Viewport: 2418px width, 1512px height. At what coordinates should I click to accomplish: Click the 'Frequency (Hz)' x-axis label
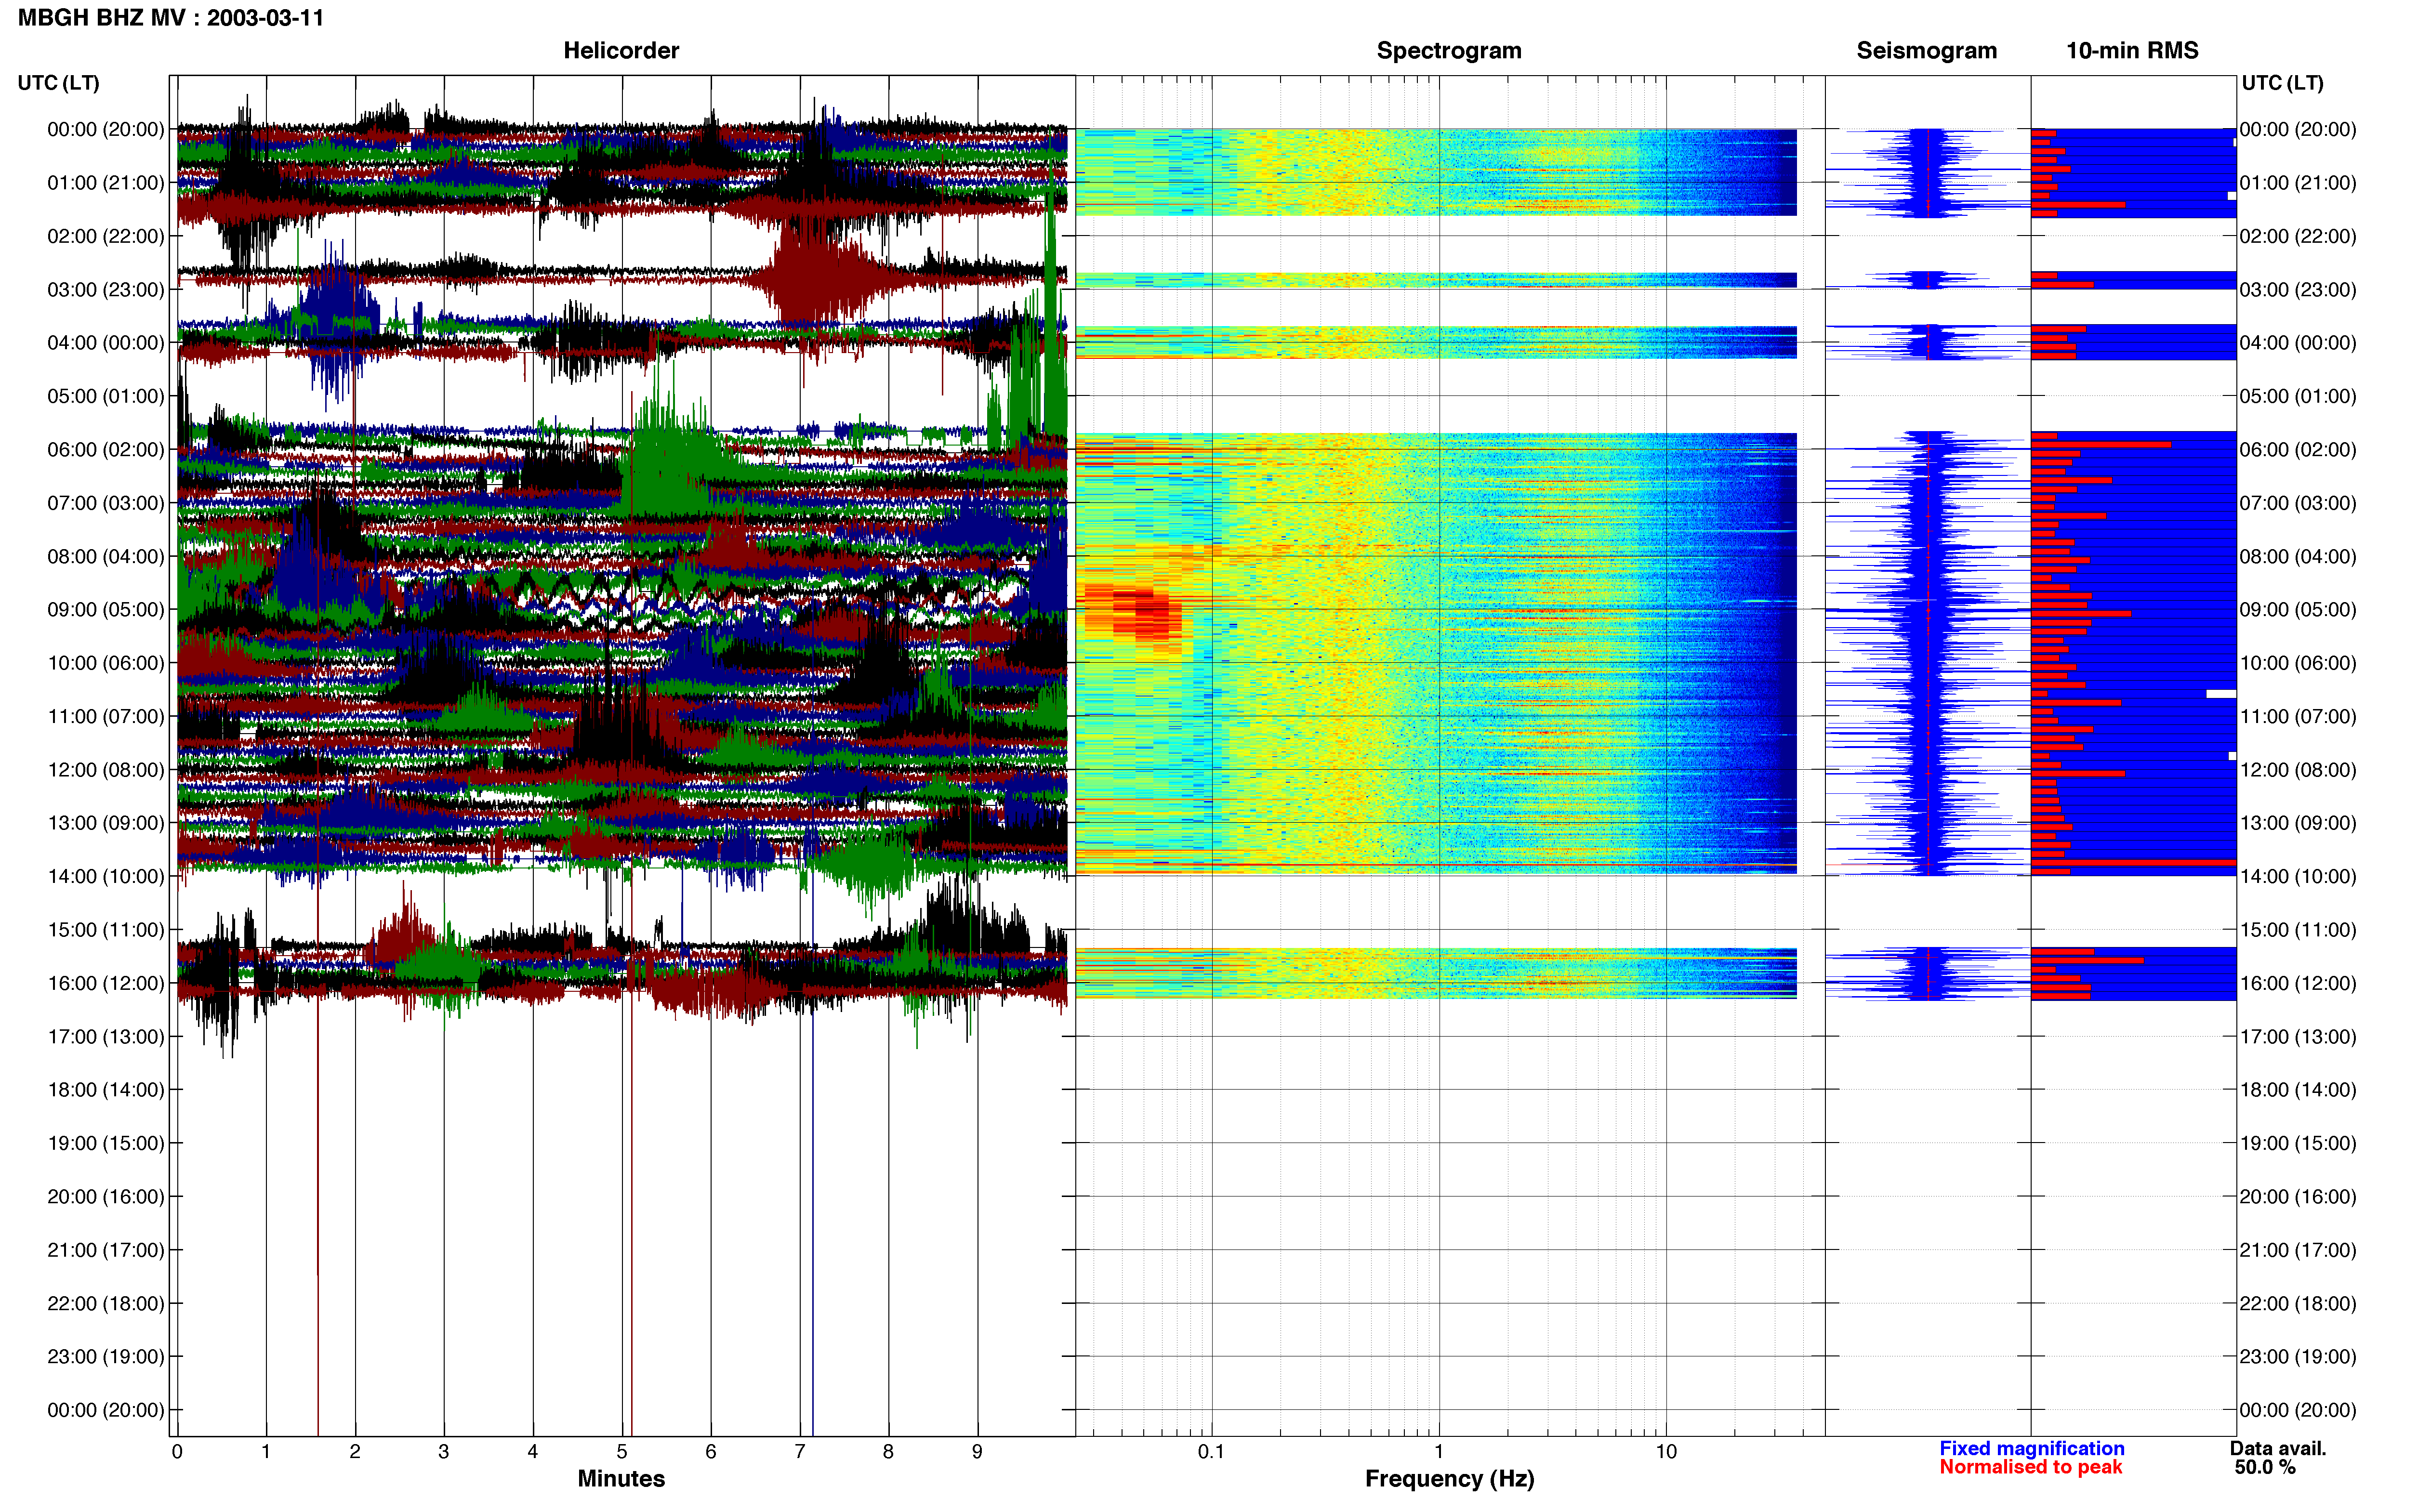coord(1449,1478)
